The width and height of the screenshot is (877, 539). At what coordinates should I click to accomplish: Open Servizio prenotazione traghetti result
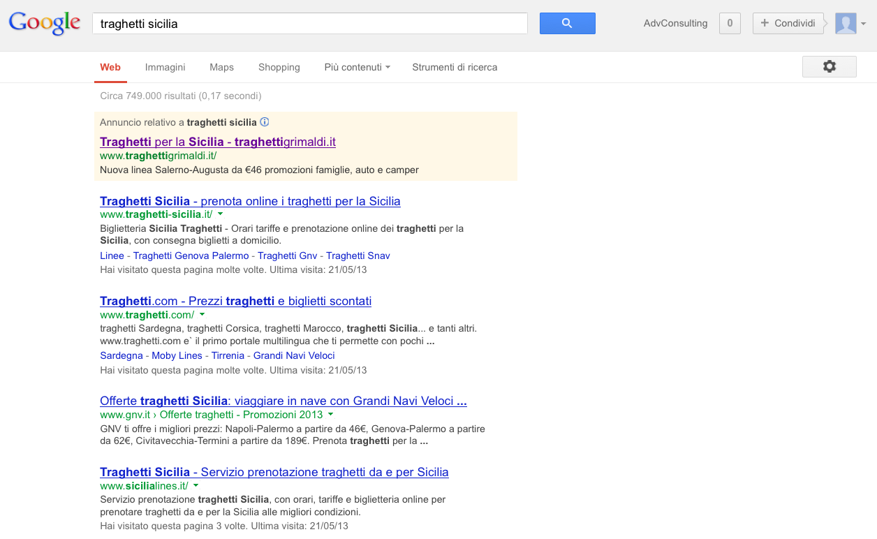274,472
